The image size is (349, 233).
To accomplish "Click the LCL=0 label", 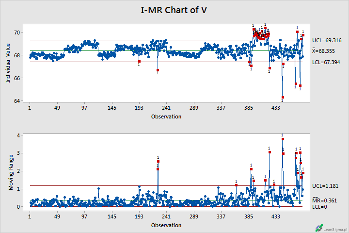I will pyautogui.click(x=319, y=207).
